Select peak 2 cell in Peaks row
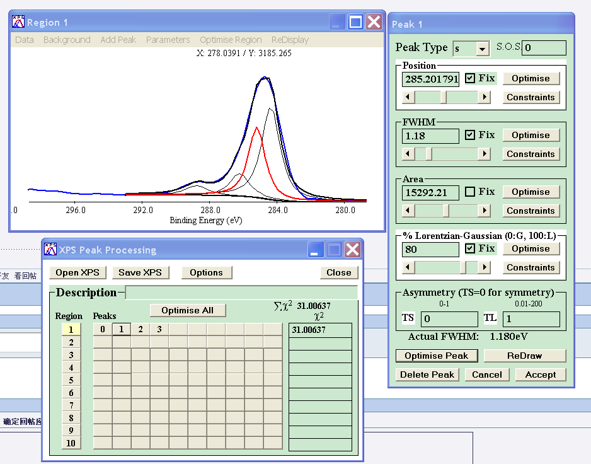The image size is (591, 464). [x=141, y=329]
